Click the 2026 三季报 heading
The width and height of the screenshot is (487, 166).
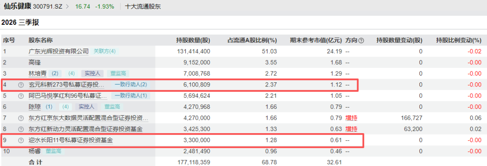[x=20, y=22]
